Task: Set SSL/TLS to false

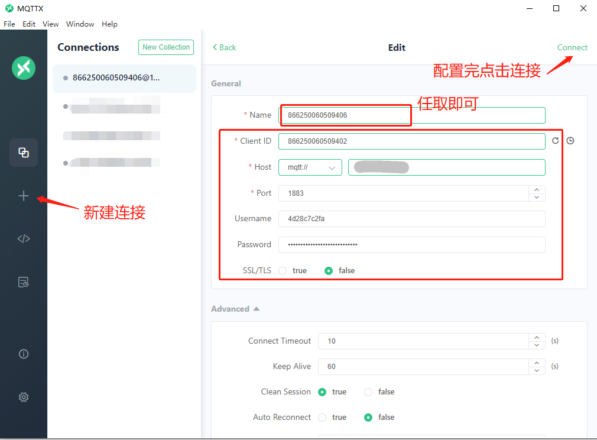Action: tap(329, 271)
